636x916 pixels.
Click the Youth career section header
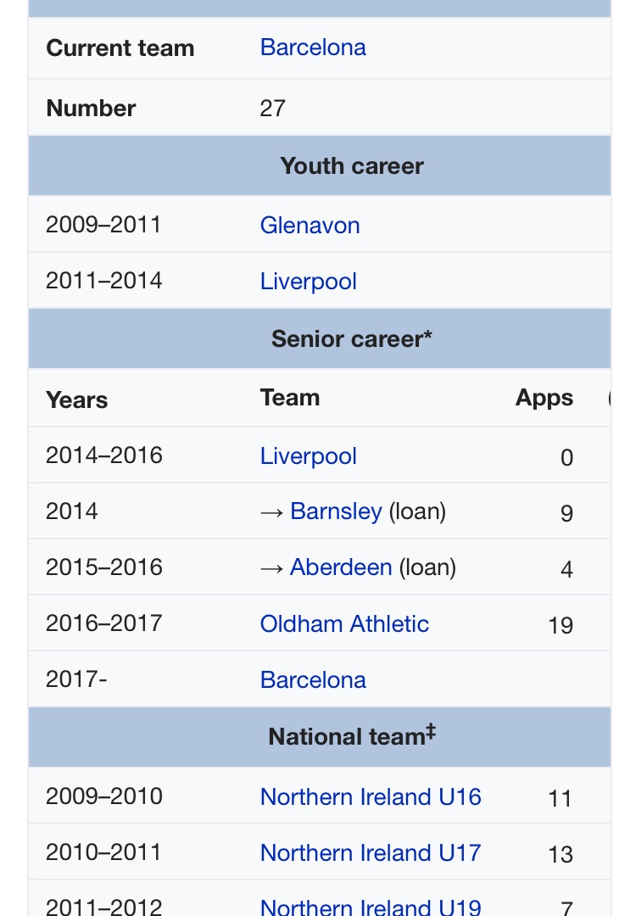pos(351,166)
